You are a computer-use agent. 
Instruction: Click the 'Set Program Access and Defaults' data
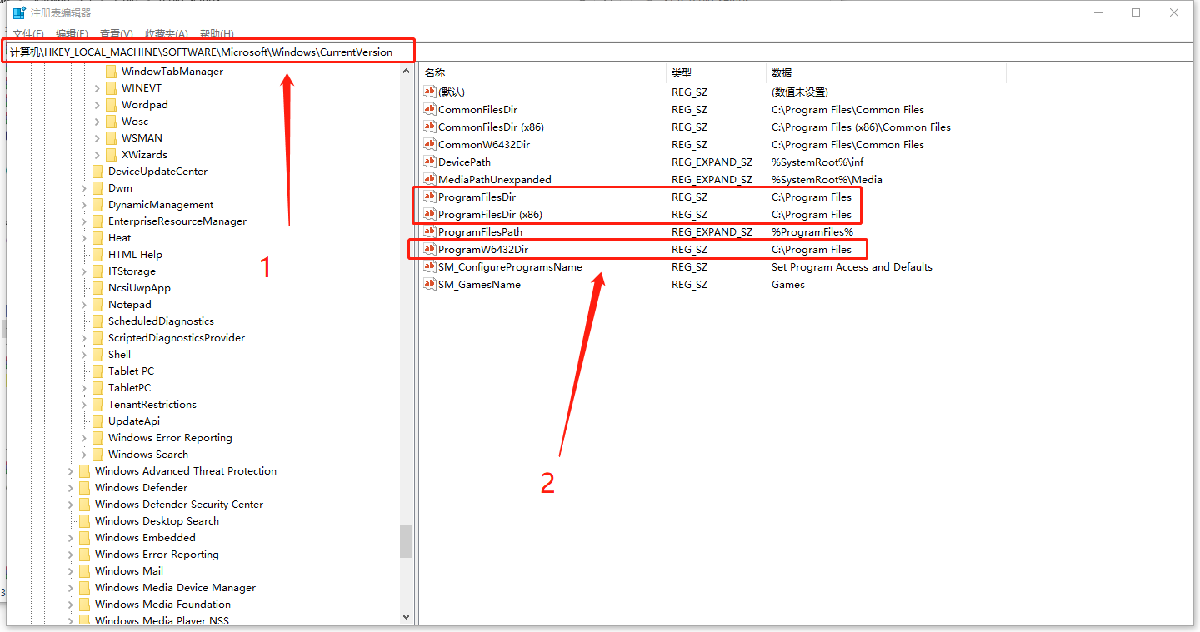click(852, 266)
